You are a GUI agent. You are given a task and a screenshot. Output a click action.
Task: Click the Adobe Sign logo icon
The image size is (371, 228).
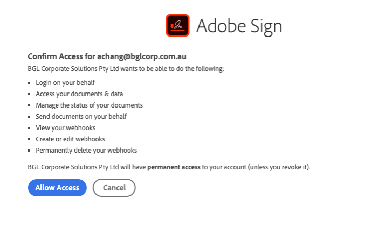tap(177, 25)
